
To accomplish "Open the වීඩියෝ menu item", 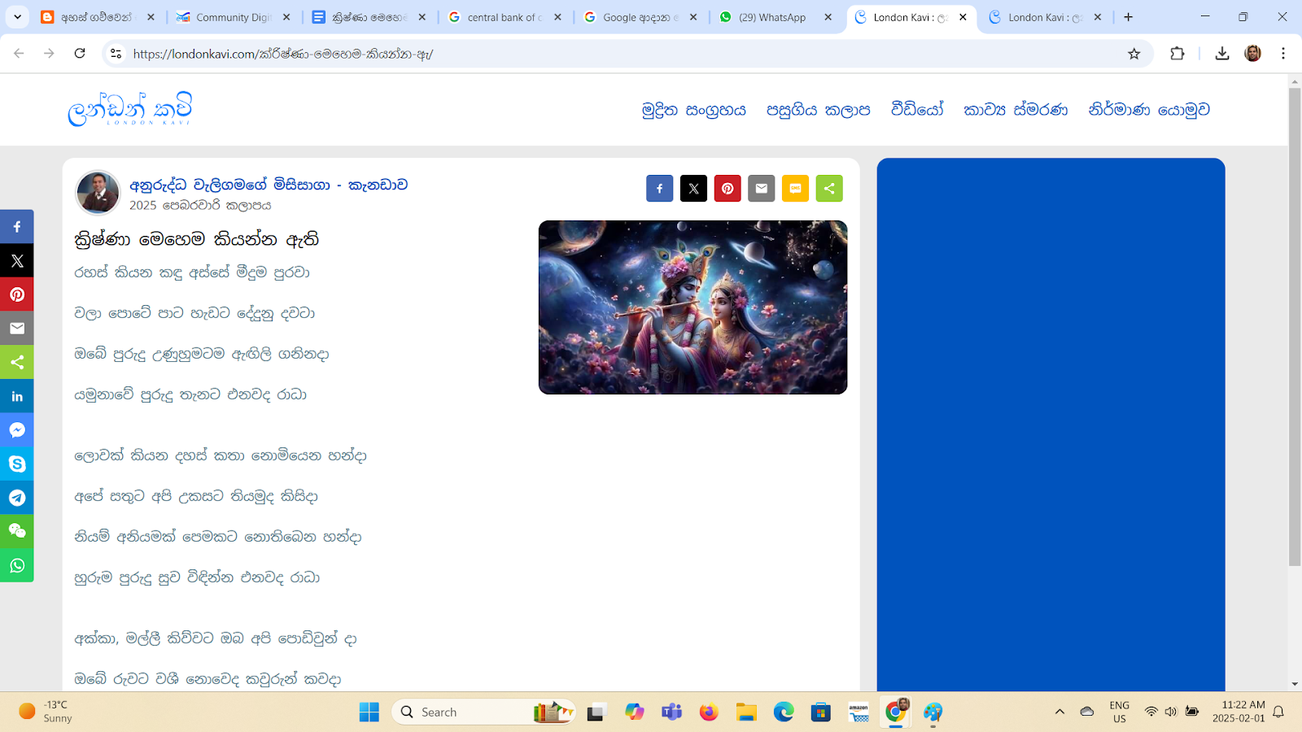I will click(x=917, y=110).
